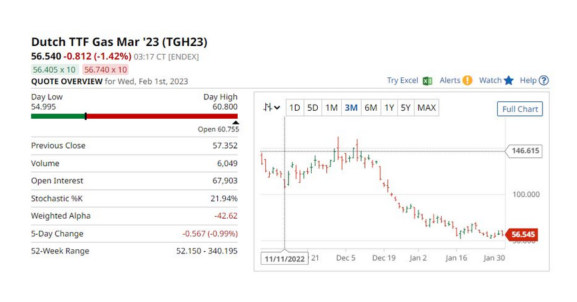Switch to the 6M chart period
The width and height of the screenshot is (577, 302).
[370, 107]
